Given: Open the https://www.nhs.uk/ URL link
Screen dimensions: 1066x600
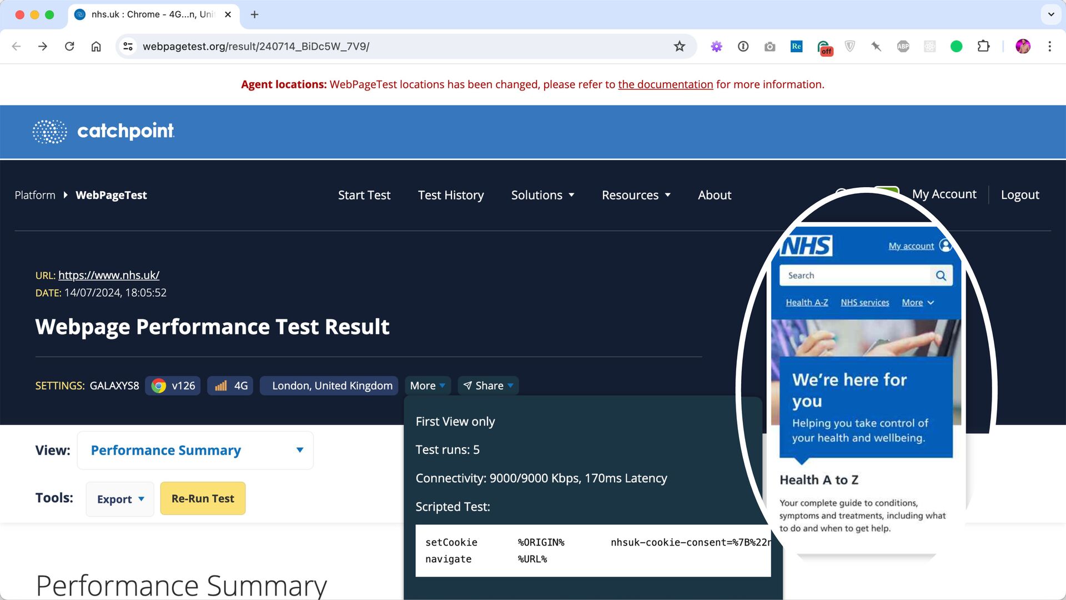Looking at the screenshot, I should tap(109, 275).
